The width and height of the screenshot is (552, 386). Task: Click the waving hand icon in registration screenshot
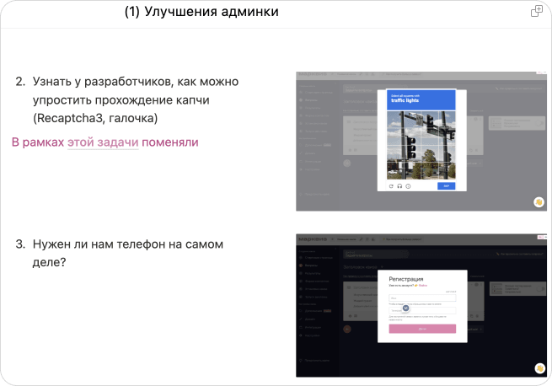pos(539,368)
